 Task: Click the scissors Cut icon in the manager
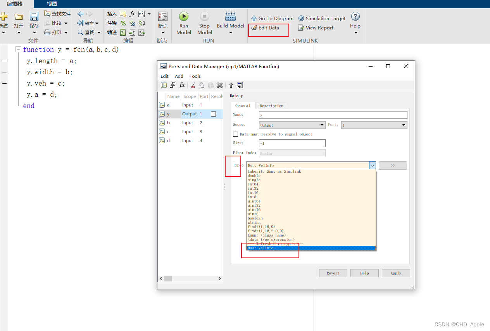click(x=193, y=85)
